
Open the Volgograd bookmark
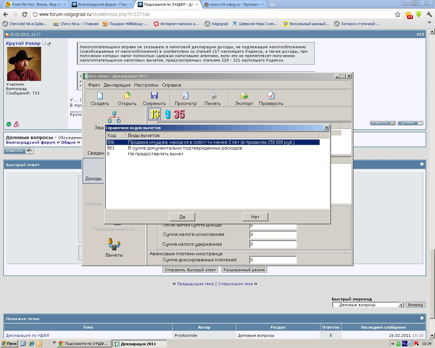click(x=216, y=24)
